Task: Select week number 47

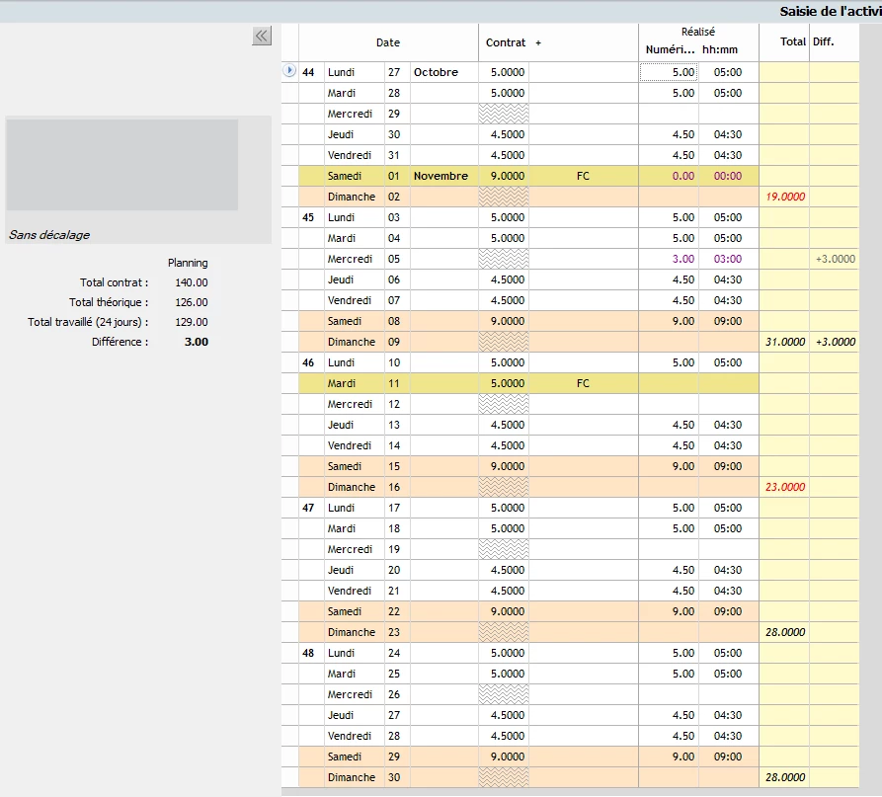Action: tap(308, 508)
